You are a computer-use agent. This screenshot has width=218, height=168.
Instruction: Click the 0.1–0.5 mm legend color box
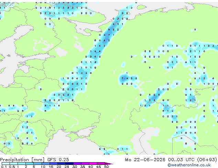pos(6,164)
